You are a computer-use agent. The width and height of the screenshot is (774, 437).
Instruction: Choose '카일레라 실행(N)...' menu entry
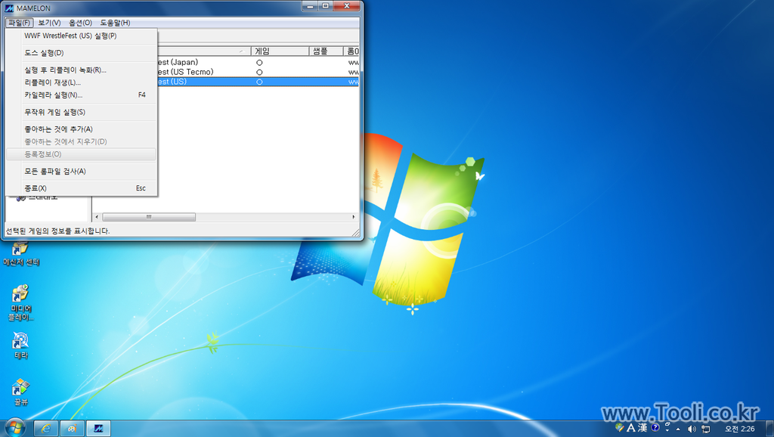point(82,95)
